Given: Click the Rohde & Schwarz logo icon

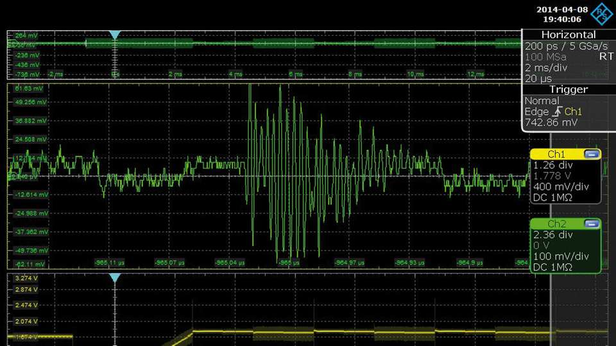Looking at the screenshot, I should pos(601,13).
